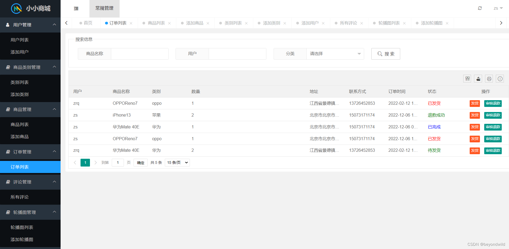
Task: Close the 添加类别 tab
Action: click(285, 23)
